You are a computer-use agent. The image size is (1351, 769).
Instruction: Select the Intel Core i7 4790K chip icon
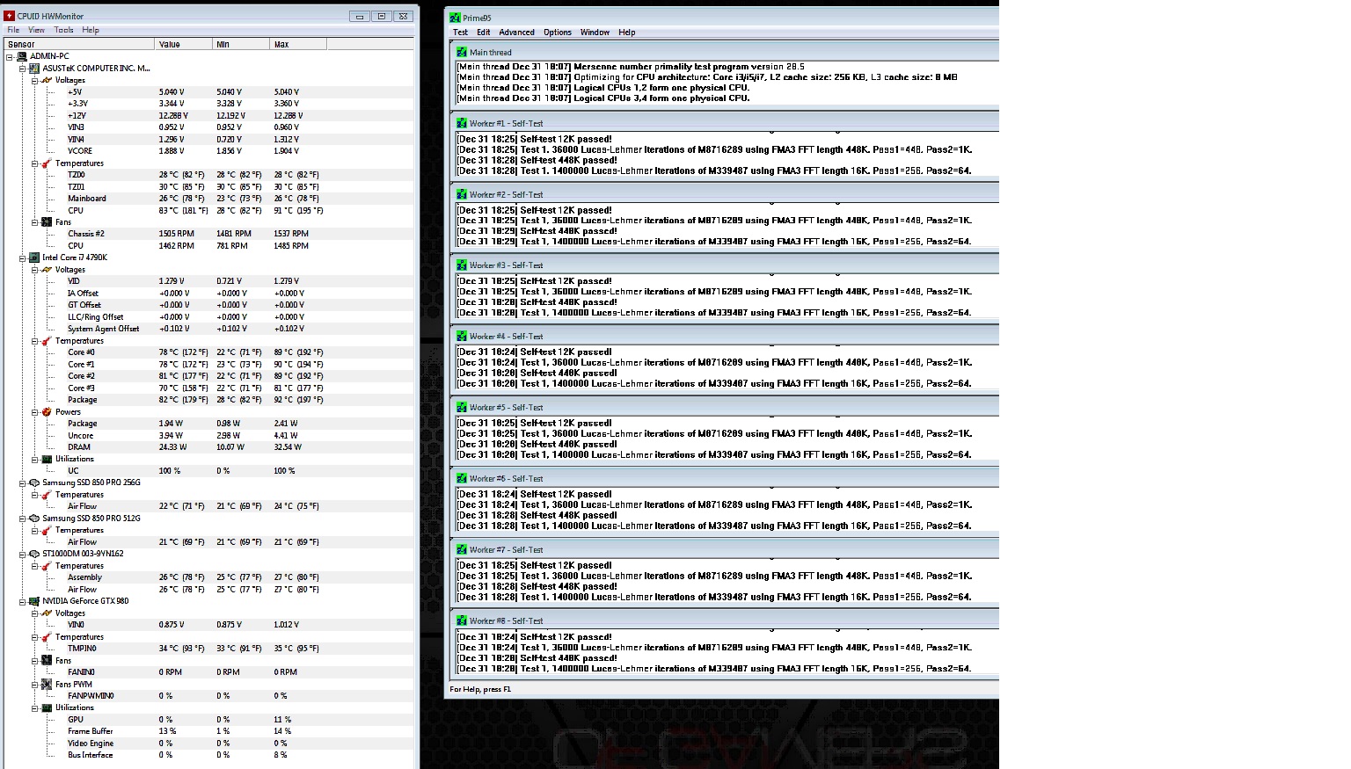click(34, 258)
